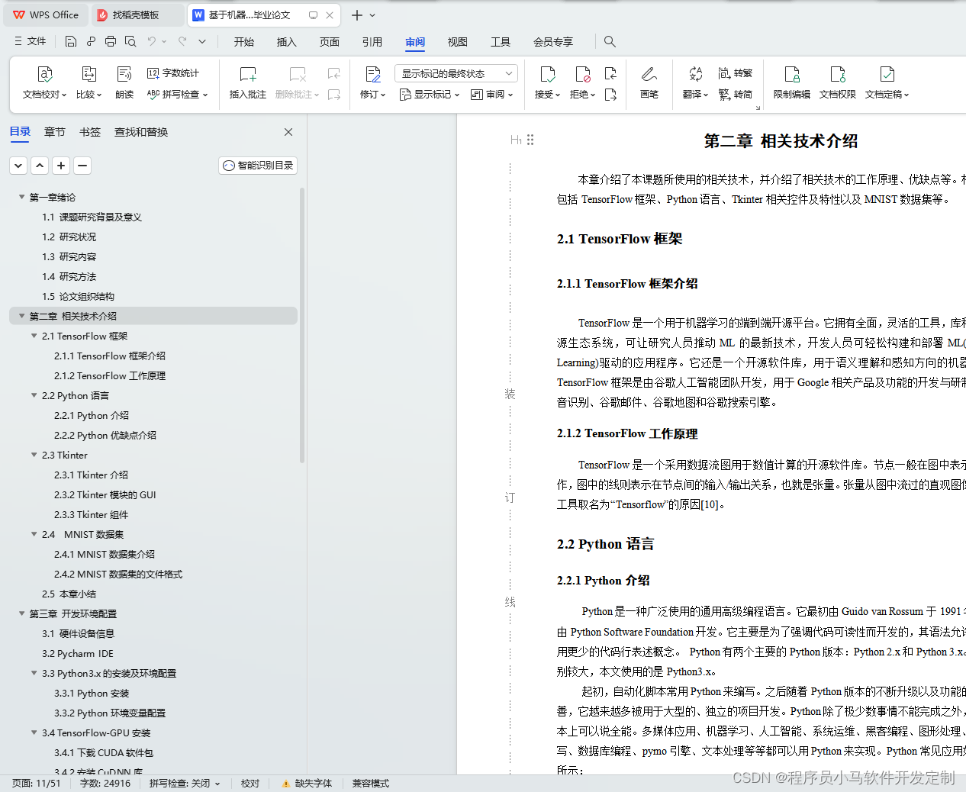Click the 文档权限 document permissions icon
966x792 pixels.
[x=837, y=82]
